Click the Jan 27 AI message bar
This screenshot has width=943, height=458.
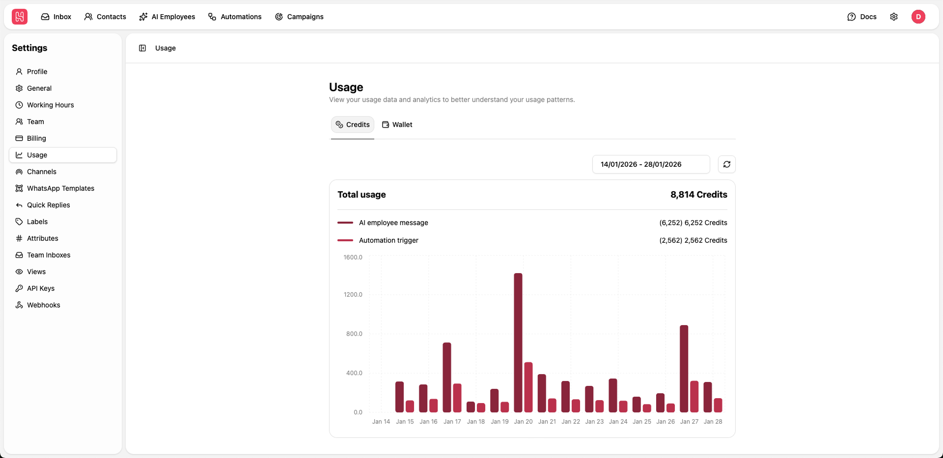coord(684,369)
